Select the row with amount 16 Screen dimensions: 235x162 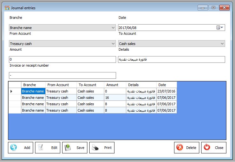pyautogui.click(x=115, y=98)
